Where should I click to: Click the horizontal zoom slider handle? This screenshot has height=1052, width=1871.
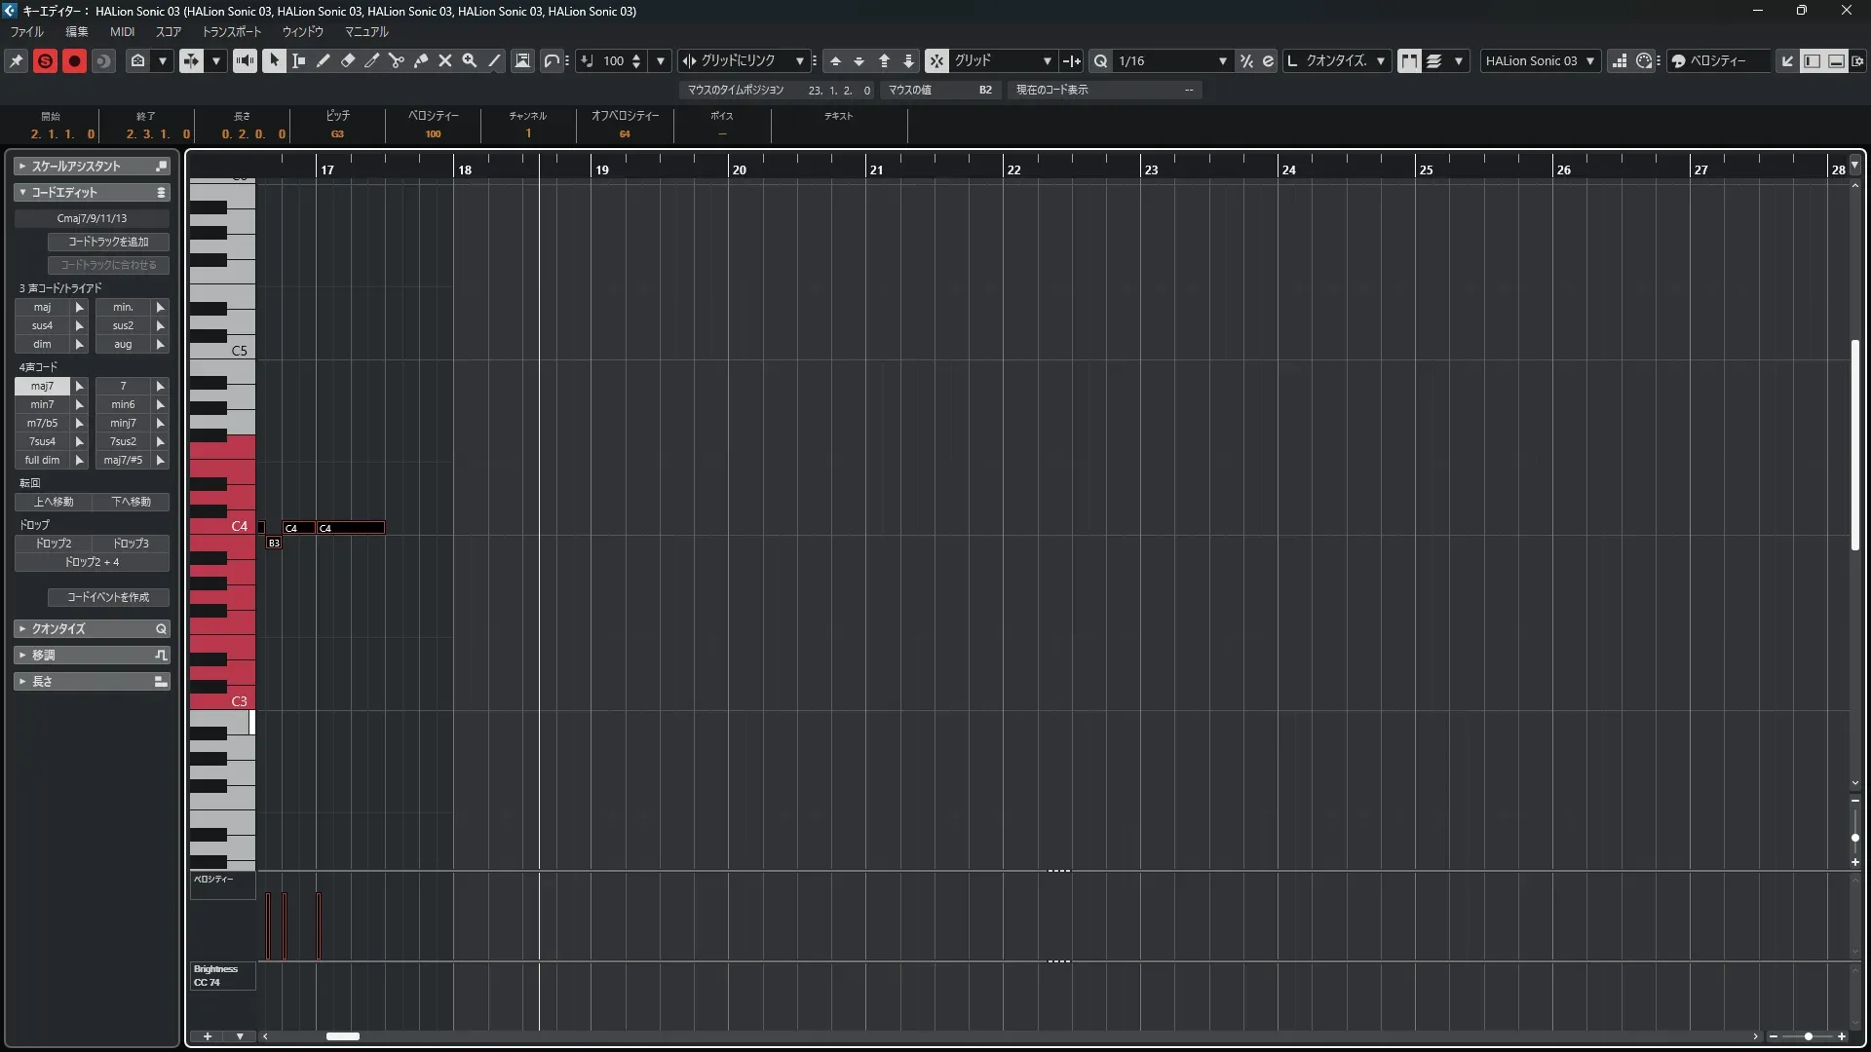click(1808, 1036)
